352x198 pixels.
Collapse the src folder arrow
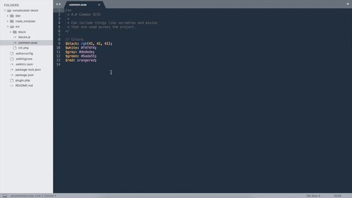point(8,26)
